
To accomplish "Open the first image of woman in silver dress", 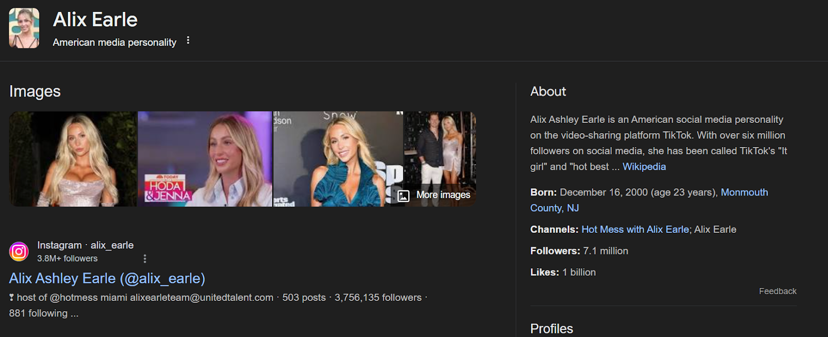I will (73, 159).
